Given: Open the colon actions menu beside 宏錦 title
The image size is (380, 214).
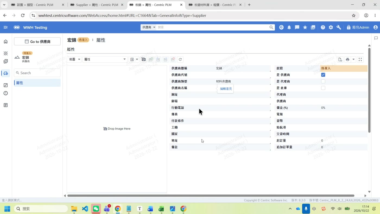Looking at the screenshot, I should pyautogui.click(x=93, y=40).
